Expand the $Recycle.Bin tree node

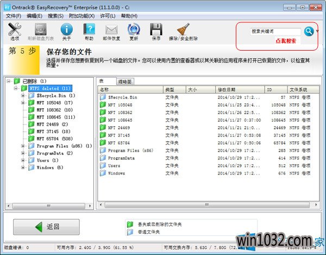pyautogui.click(x=23, y=95)
